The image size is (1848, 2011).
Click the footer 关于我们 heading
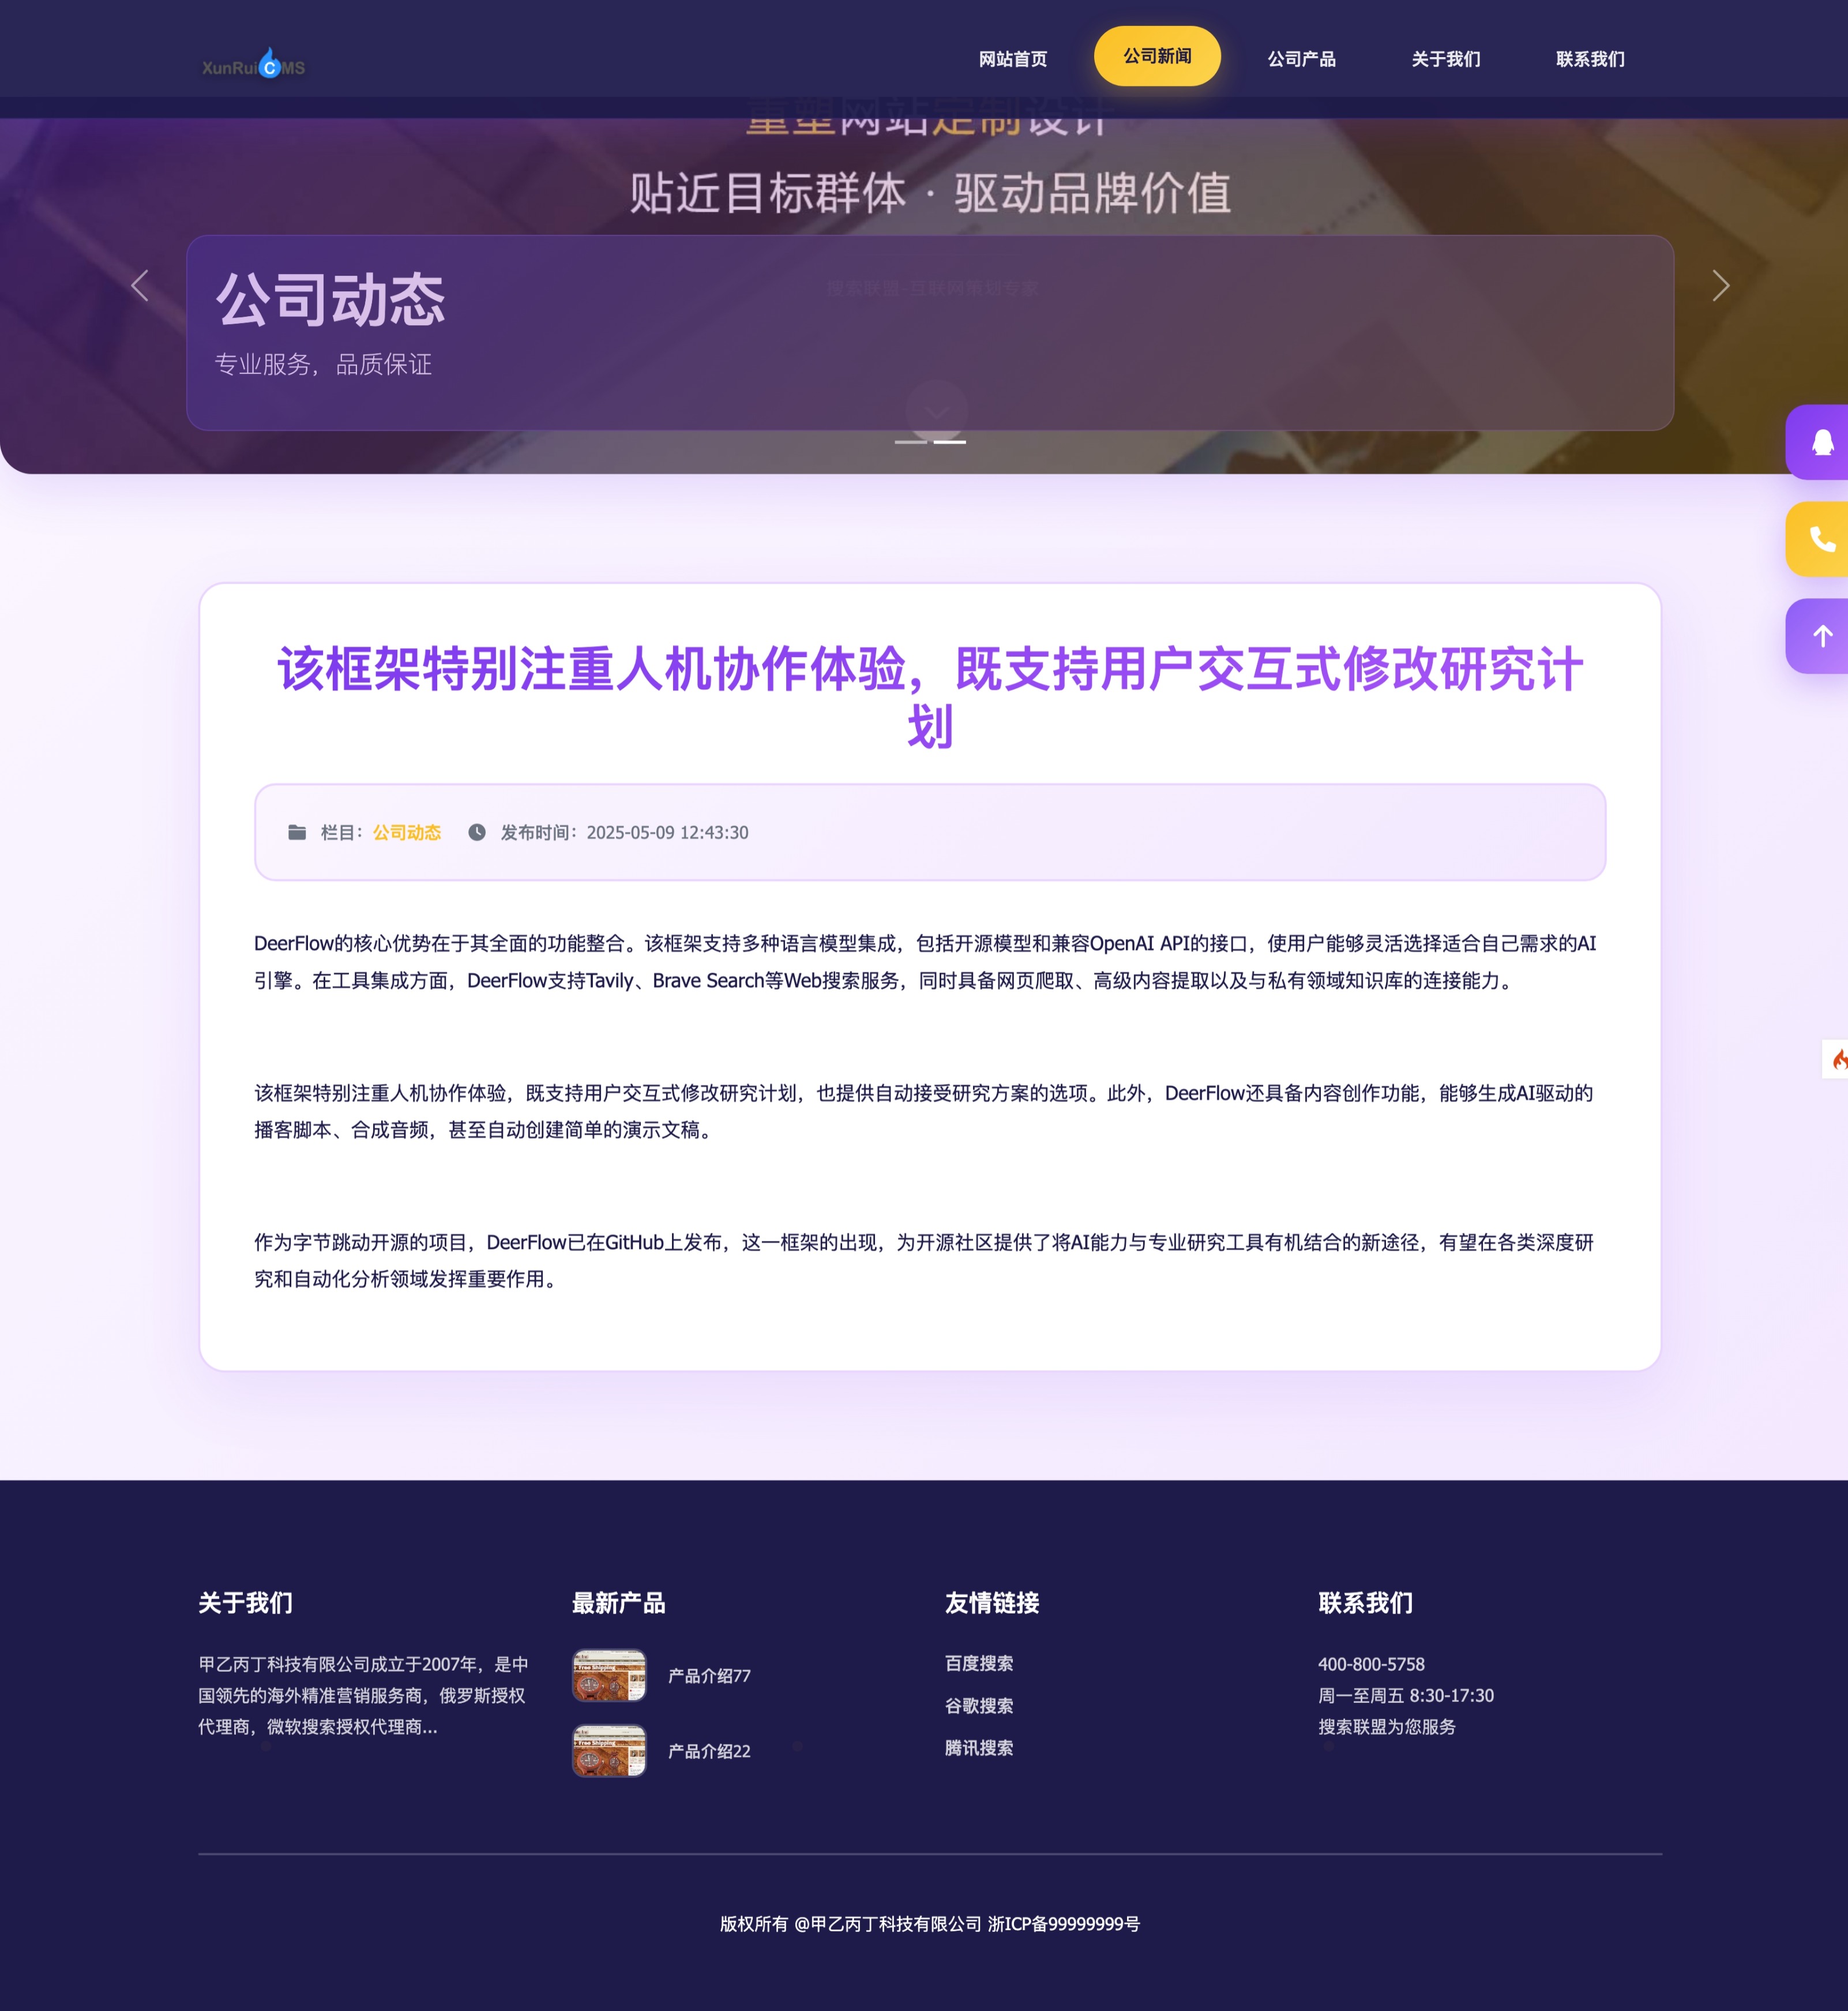[x=245, y=1603]
